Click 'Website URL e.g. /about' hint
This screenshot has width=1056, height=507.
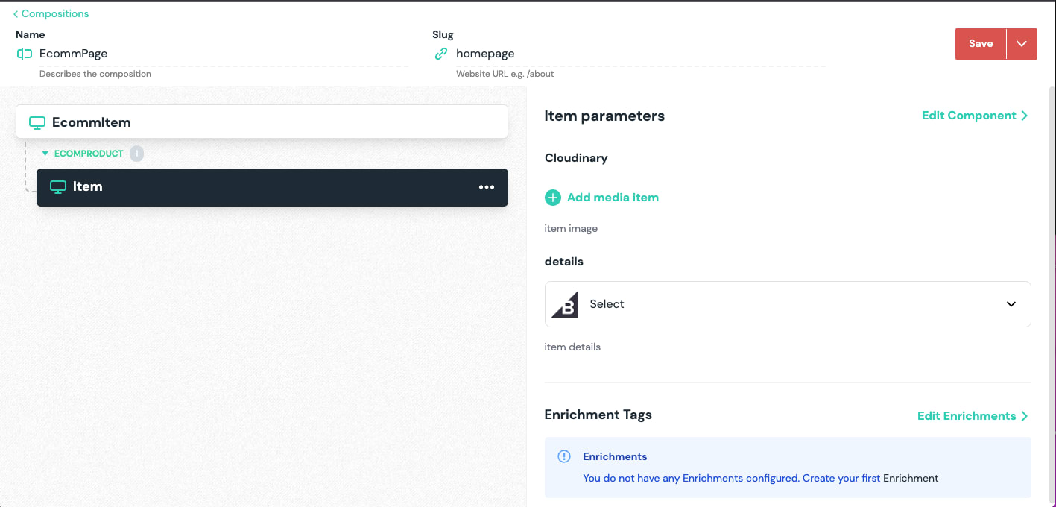505,74
